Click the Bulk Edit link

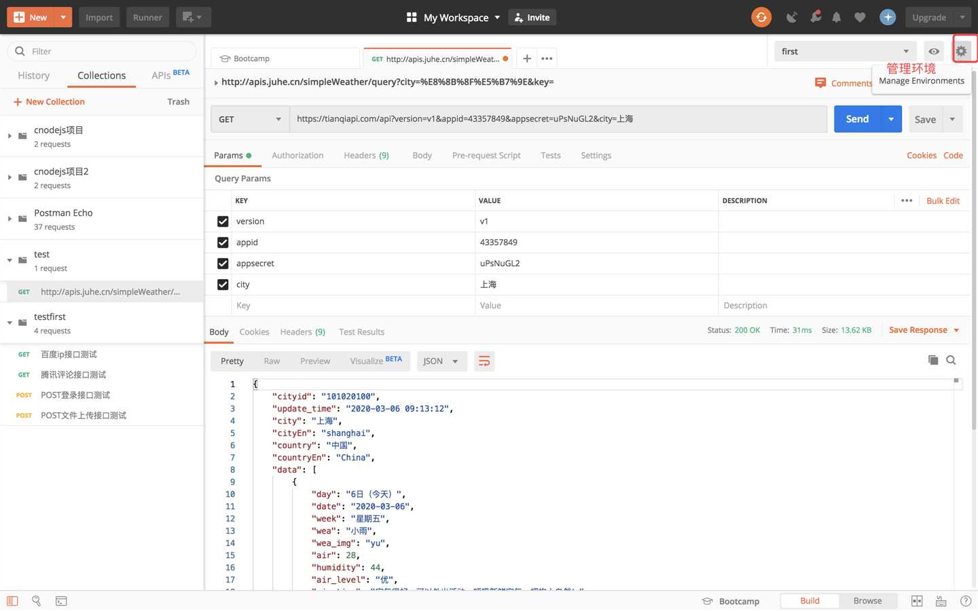pos(943,201)
